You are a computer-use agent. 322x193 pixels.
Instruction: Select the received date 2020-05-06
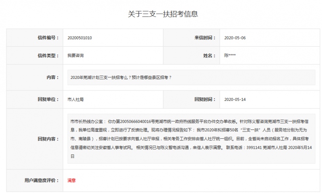point(235,38)
